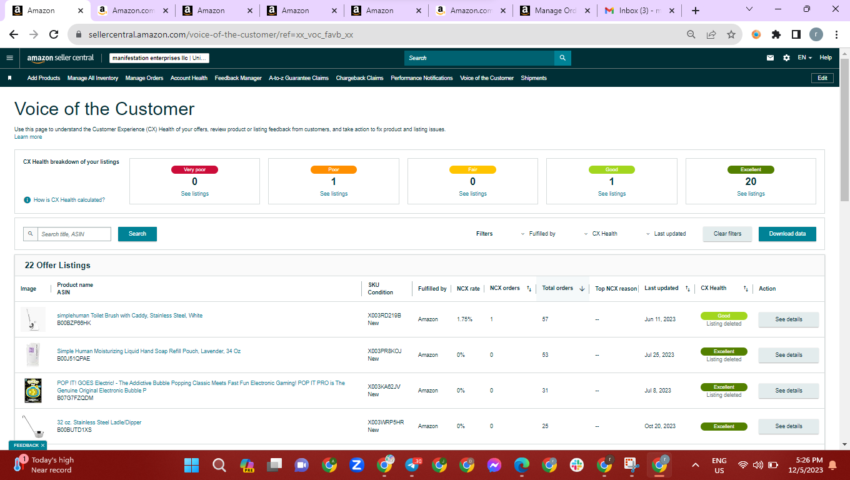
Task: Launch Microsoft Edge from the taskbar
Action: (522, 465)
